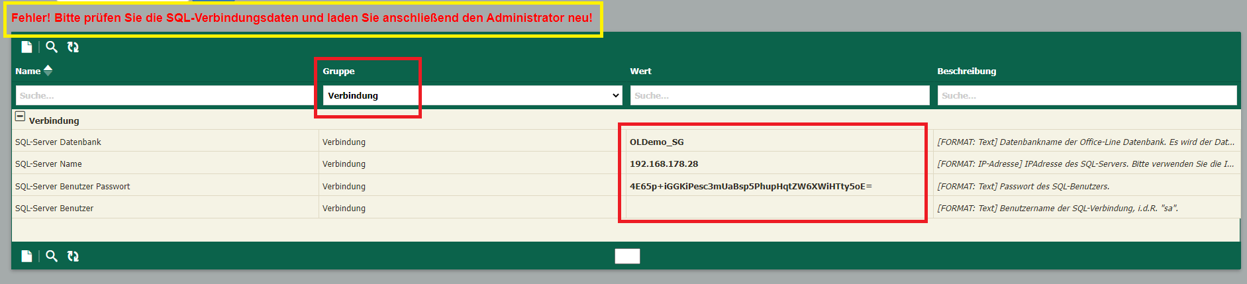
Task: Click the IP value 192.168.178.28
Action: [664, 164]
